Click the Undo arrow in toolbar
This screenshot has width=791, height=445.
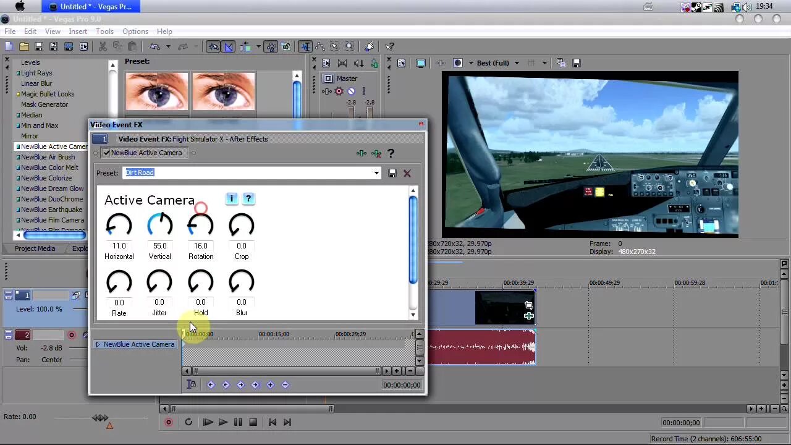[155, 46]
